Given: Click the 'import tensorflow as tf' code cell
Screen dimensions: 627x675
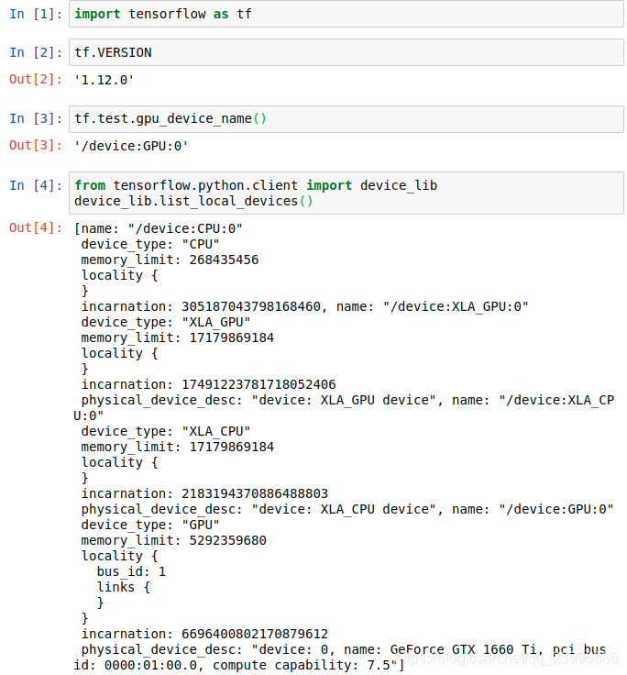Looking at the screenshot, I should [346, 14].
